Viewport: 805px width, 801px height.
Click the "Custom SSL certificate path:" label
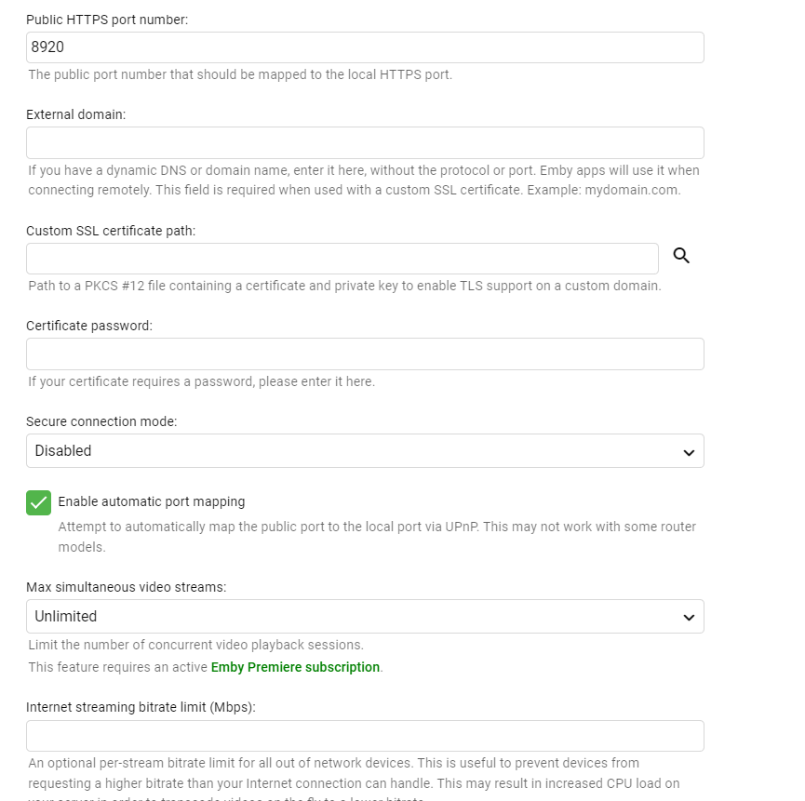coord(111,231)
